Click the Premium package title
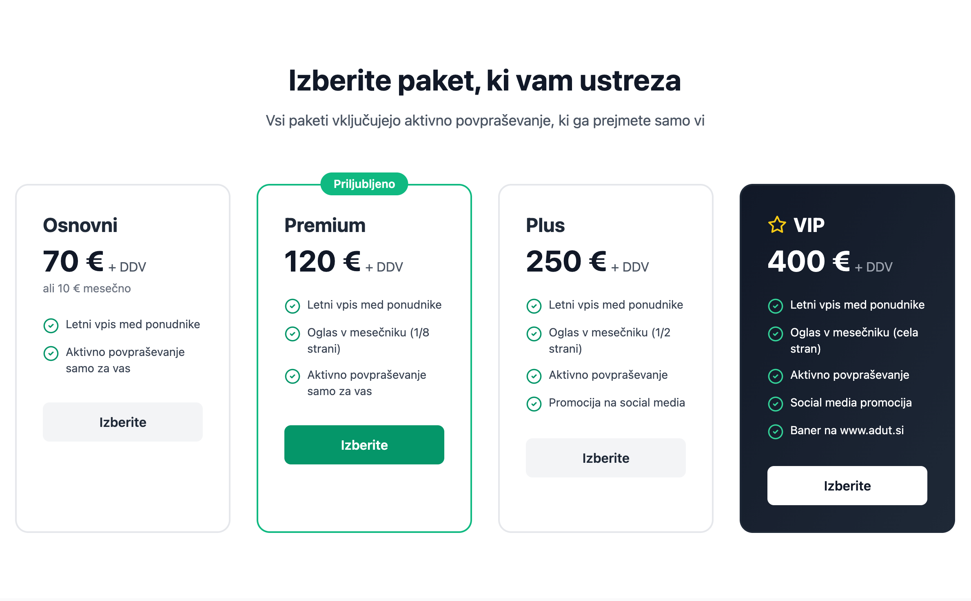Viewport: 971px width, 601px height. coord(325,225)
